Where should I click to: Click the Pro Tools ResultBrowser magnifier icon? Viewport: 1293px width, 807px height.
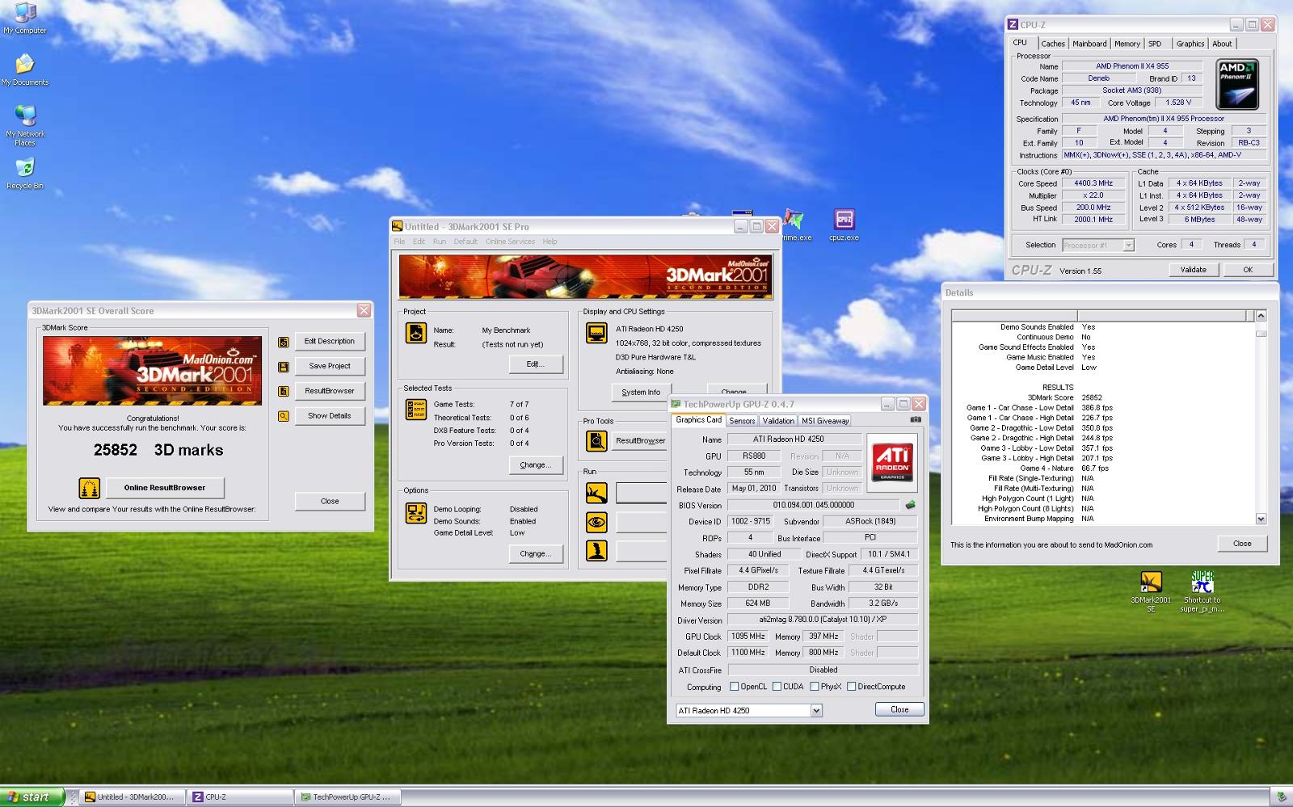click(x=596, y=441)
